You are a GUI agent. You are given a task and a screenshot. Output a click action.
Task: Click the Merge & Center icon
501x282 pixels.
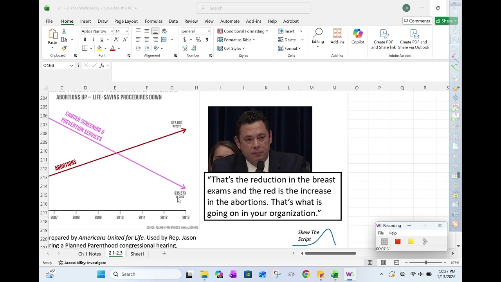click(x=164, y=40)
